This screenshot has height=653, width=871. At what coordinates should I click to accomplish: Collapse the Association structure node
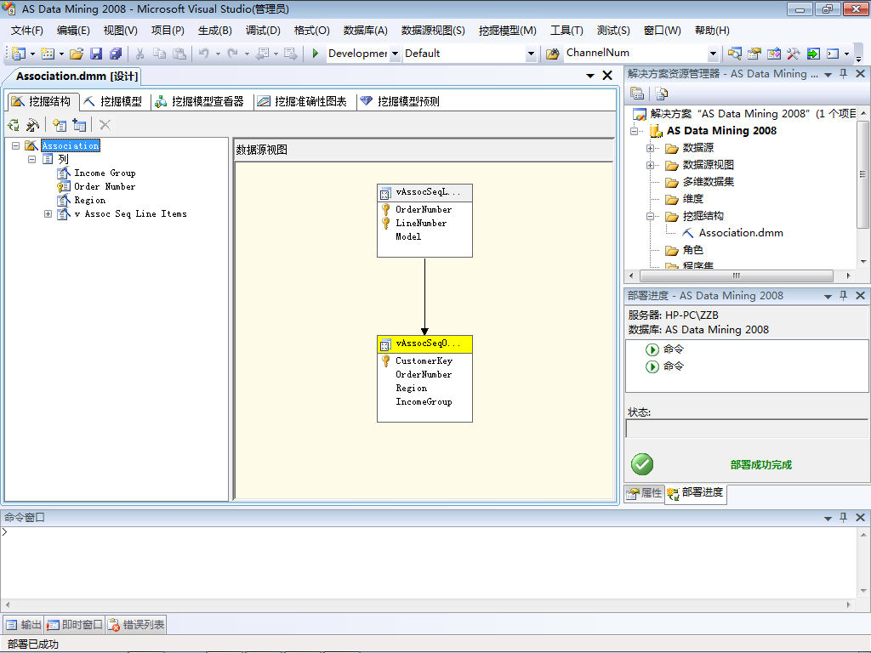point(15,145)
